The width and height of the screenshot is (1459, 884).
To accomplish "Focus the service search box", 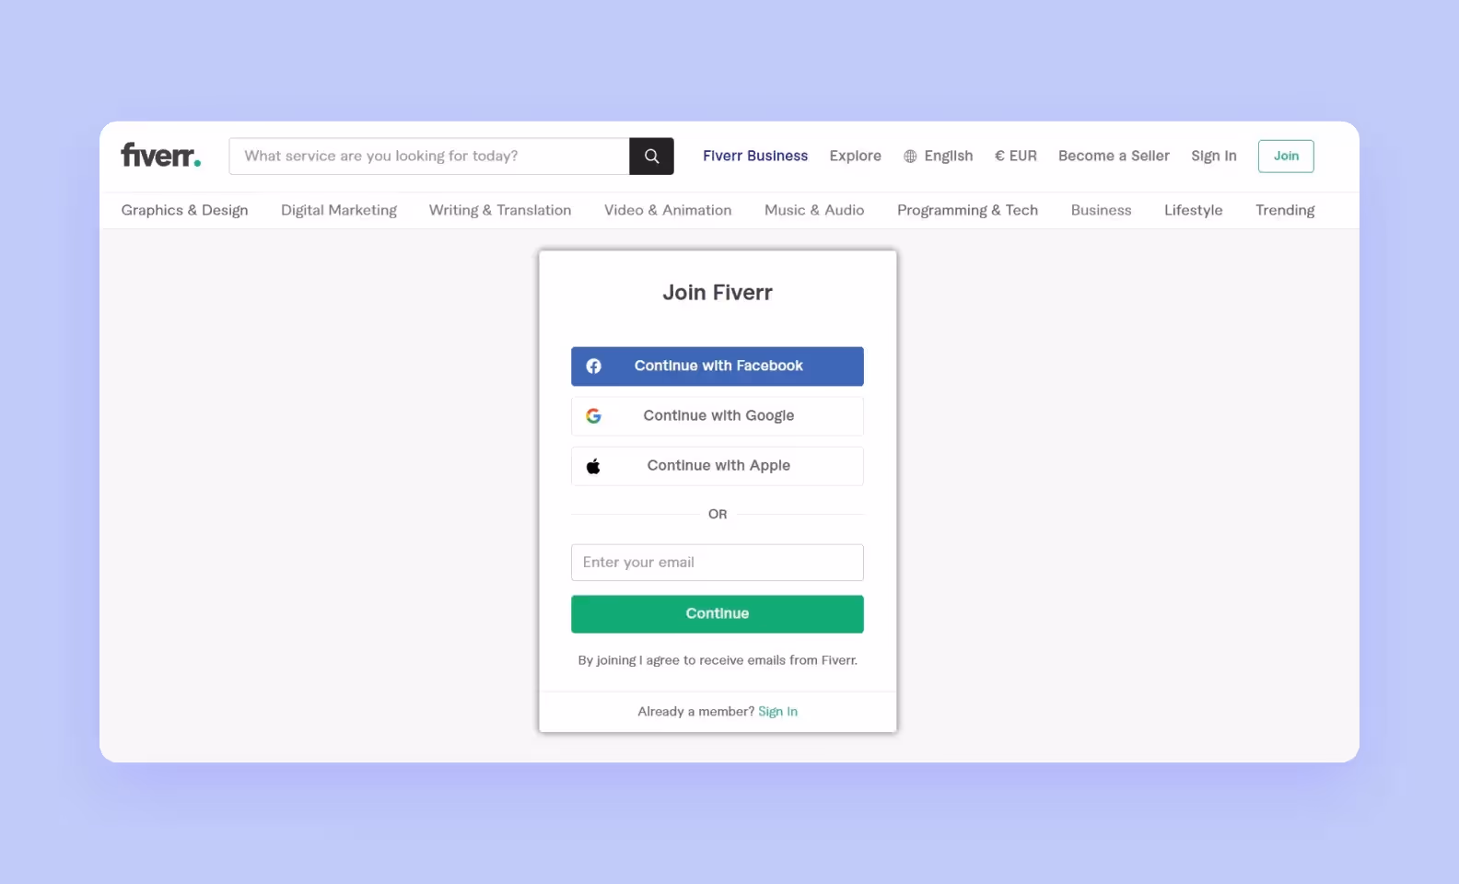I will (x=429, y=157).
